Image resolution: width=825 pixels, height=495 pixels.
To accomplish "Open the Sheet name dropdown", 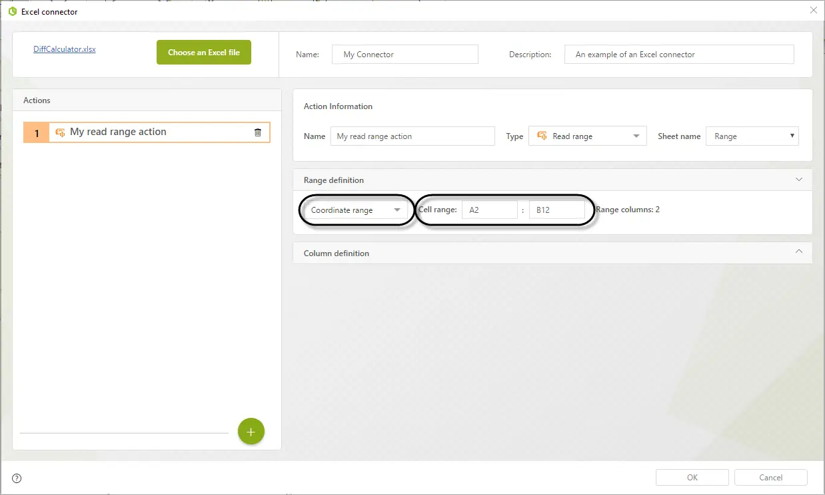I will tap(752, 136).
